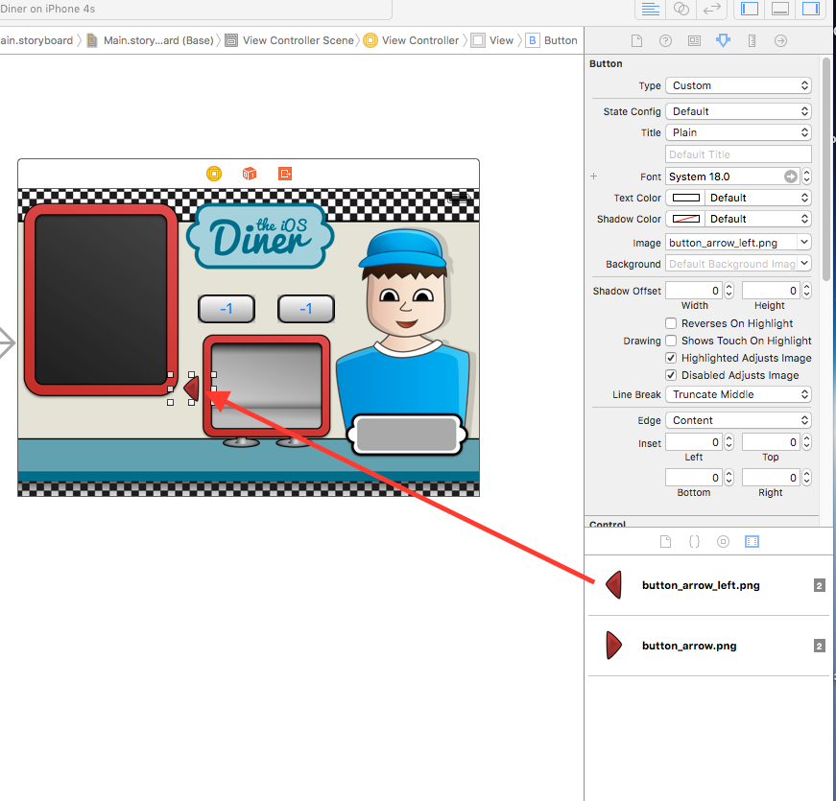Click the Default Title text field
836x801 pixels.
pos(738,154)
